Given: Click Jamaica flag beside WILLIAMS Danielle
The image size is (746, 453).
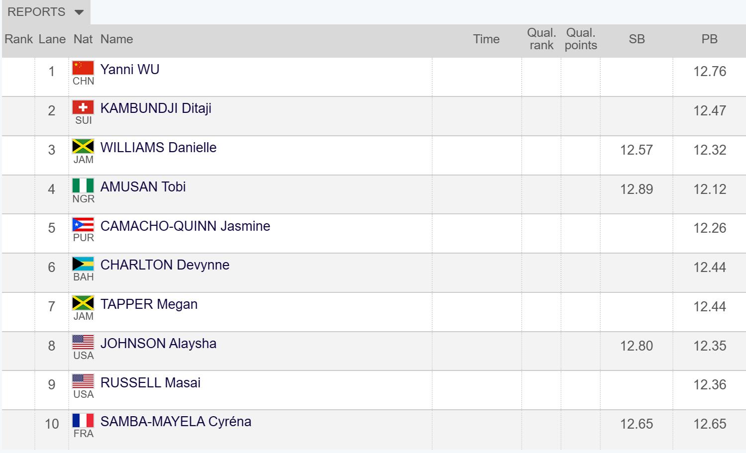Looking at the screenshot, I should [83, 146].
